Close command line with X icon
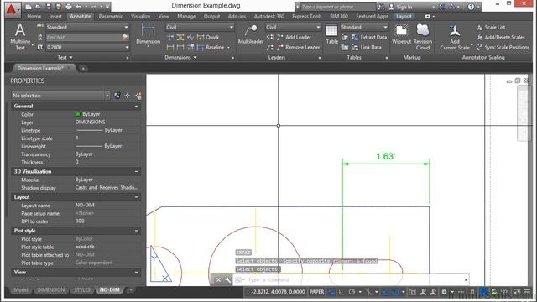537x302 pixels. pos(218,279)
